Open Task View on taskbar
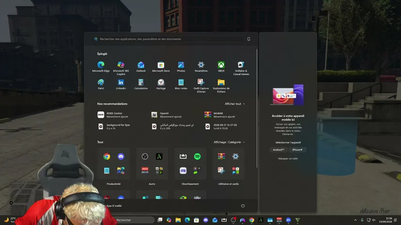The image size is (401, 225). tap(160, 220)
